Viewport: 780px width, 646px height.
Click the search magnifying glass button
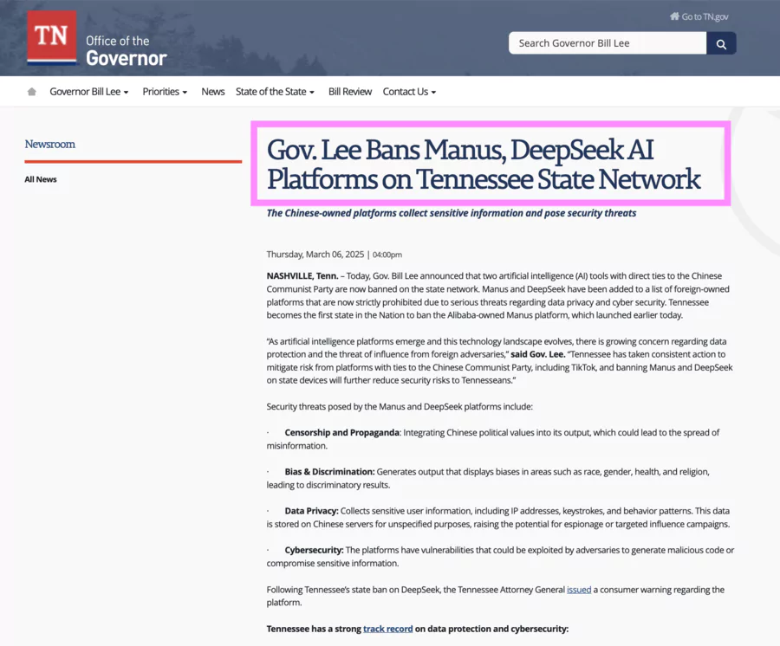(721, 42)
